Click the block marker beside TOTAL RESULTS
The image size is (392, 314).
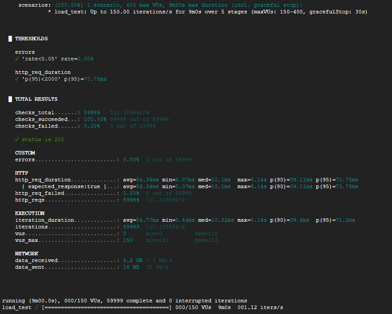coord(10,99)
